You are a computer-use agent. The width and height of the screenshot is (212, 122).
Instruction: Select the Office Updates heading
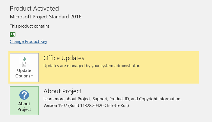(64, 58)
